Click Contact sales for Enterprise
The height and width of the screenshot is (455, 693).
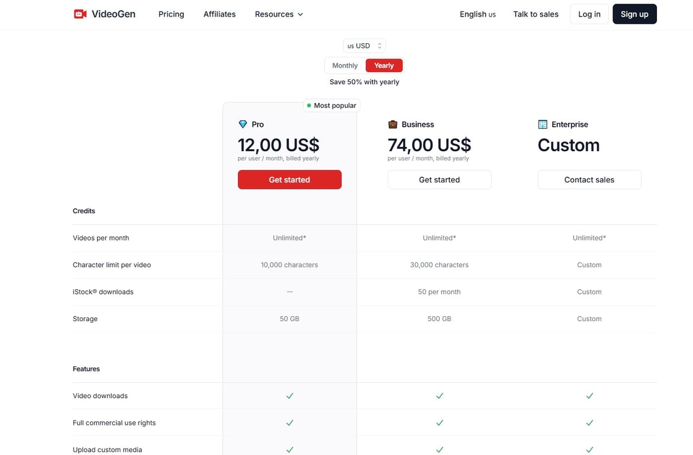pos(589,180)
